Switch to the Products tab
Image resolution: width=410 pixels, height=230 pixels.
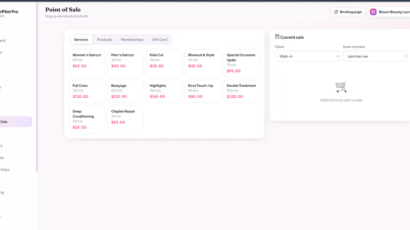(105, 40)
